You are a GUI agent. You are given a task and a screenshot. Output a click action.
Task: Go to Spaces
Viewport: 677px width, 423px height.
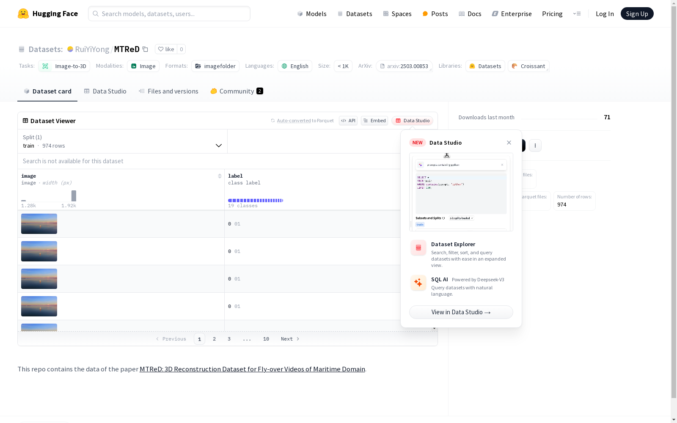397,14
